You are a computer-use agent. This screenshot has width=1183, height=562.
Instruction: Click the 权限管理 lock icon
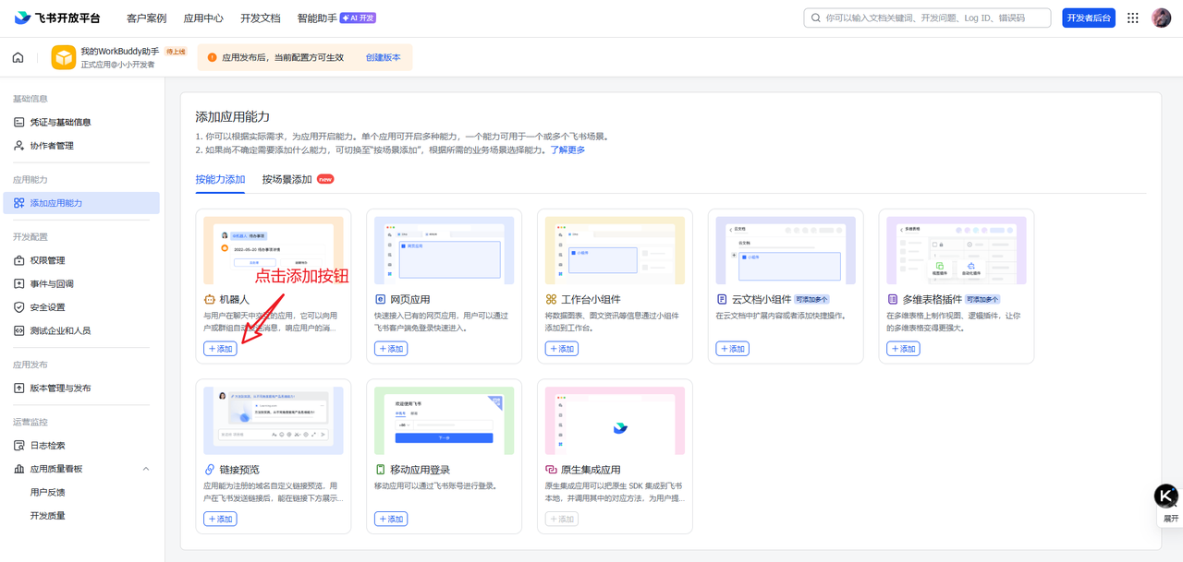(18, 260)
